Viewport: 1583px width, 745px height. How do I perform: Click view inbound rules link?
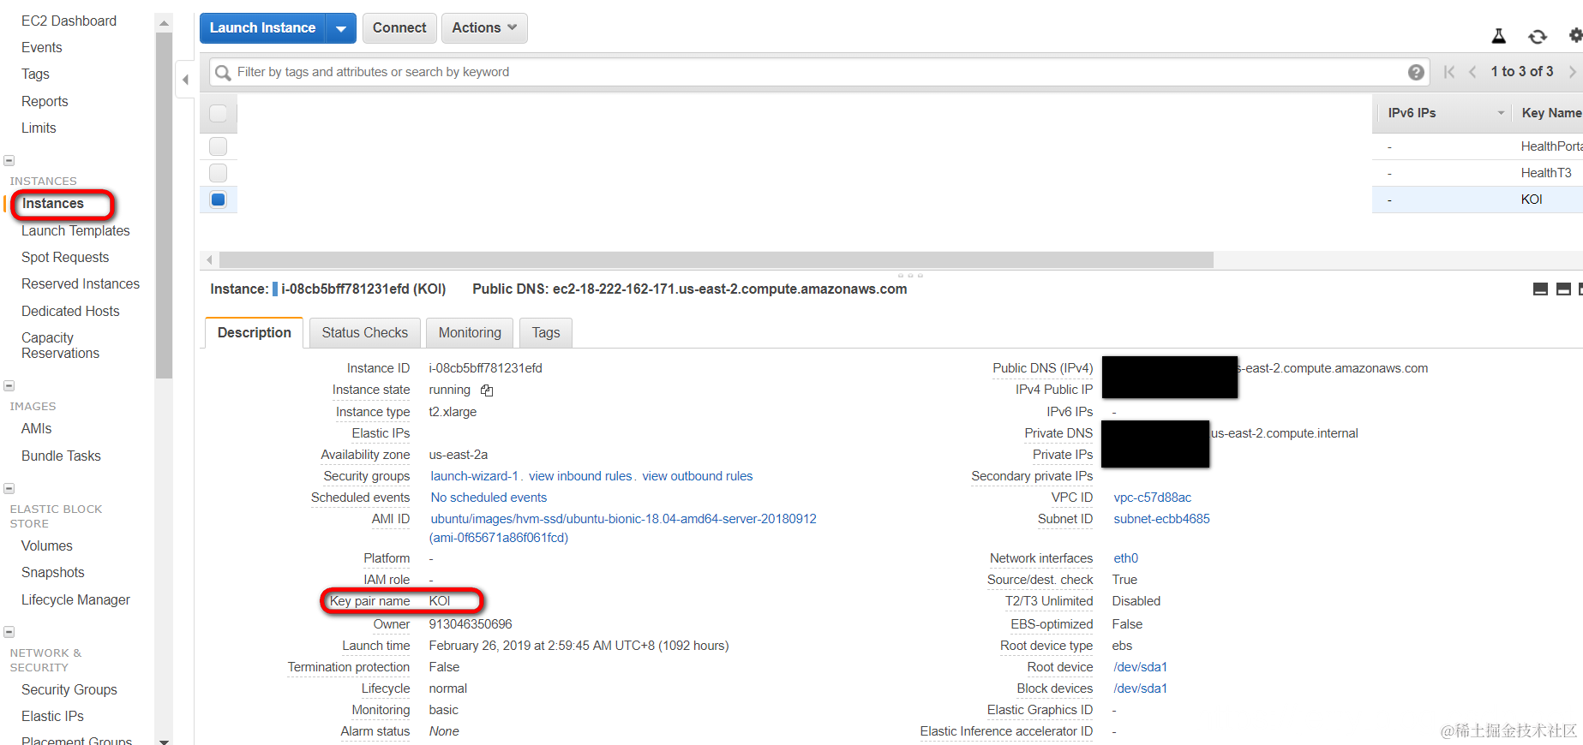point(580,476)
